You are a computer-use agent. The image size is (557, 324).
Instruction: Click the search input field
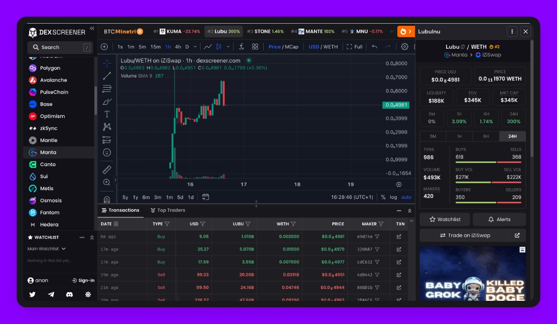tap(60, 47)
